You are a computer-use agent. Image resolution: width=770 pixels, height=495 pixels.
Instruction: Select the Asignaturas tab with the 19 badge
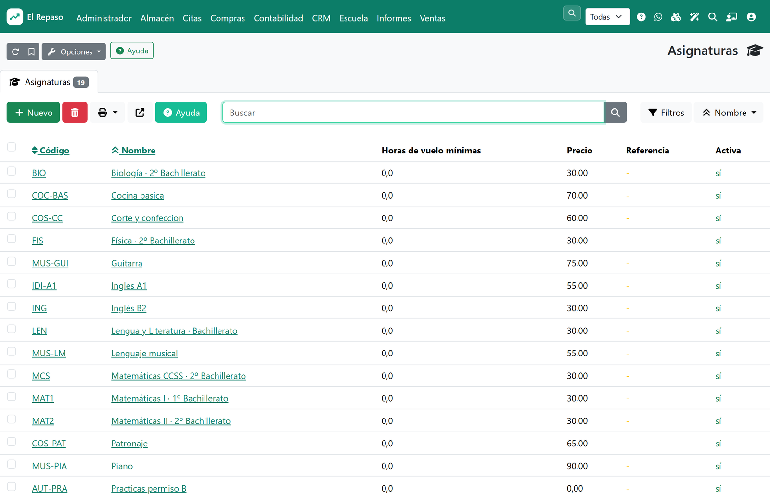(x=49, y=82)
